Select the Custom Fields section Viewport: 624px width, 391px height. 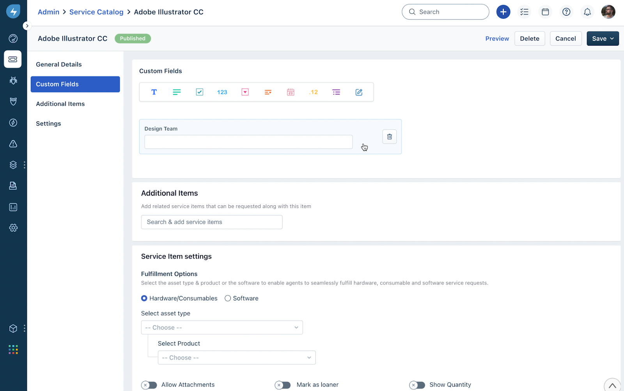(x=75, y=84)
